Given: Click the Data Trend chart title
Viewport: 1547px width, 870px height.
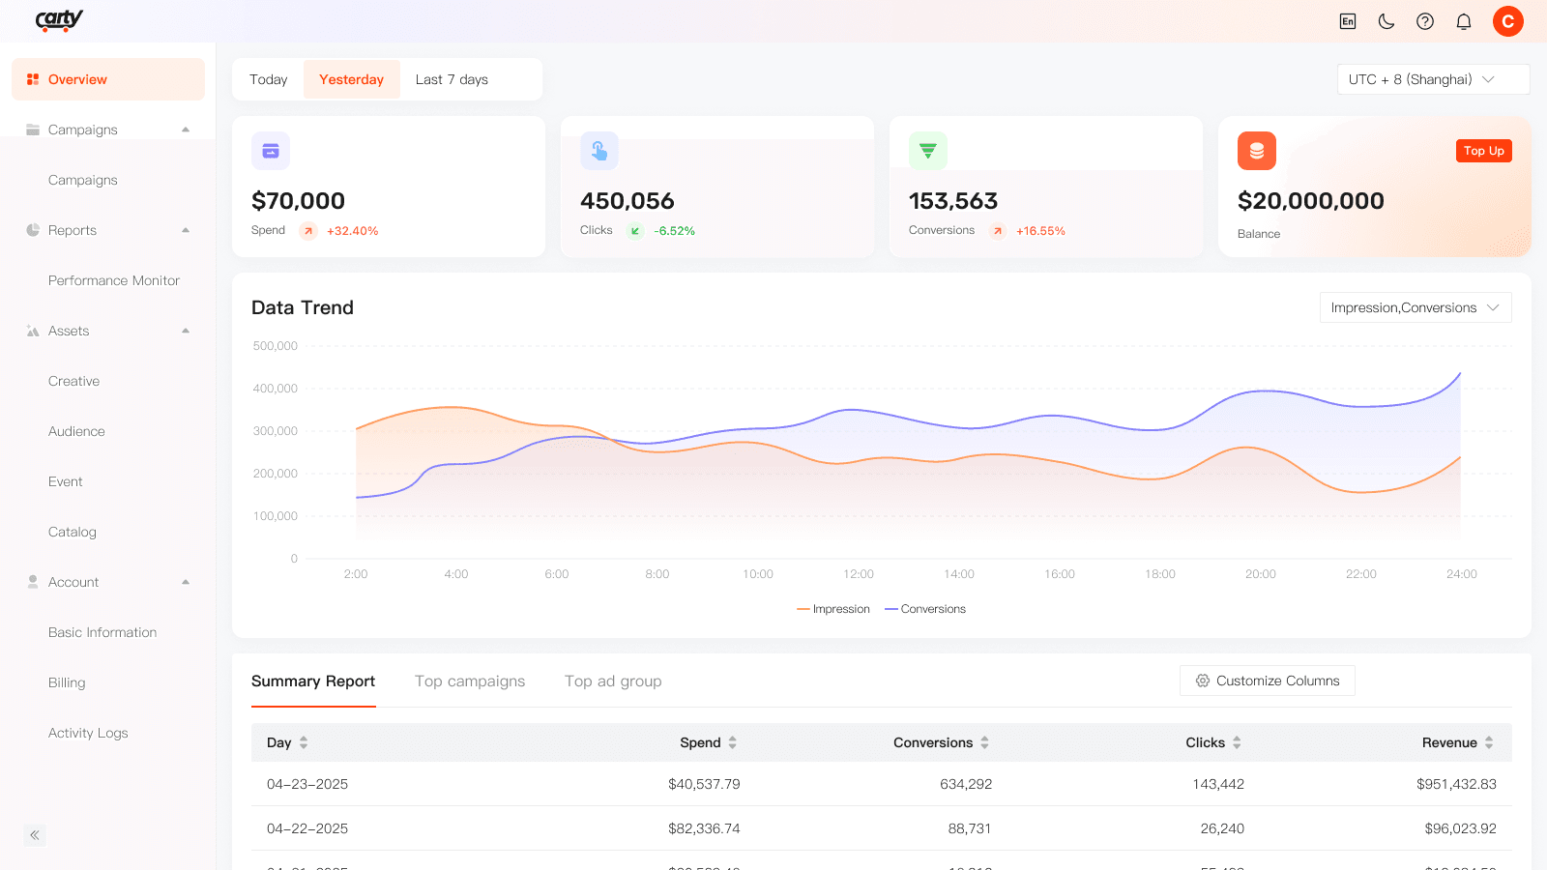Looking at the screenshot, I should tap(303, 307).
